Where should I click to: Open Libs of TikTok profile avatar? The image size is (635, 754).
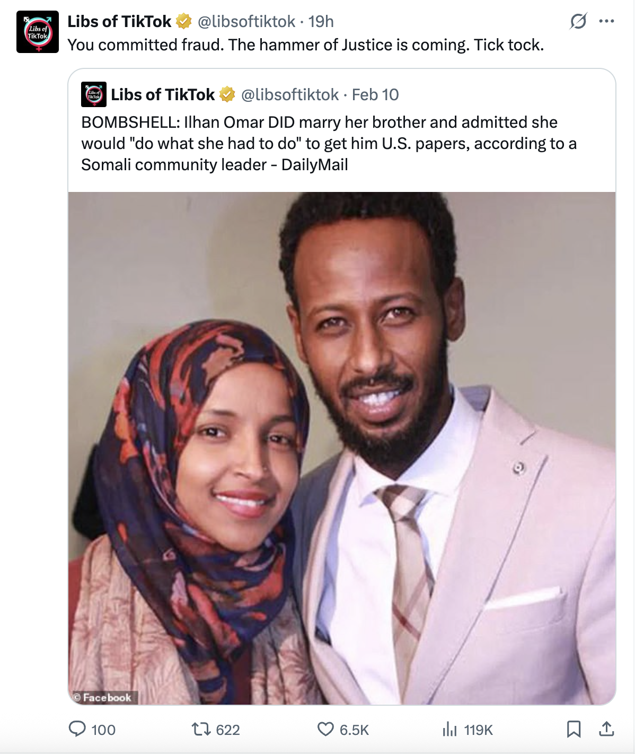tap(38, 32)
